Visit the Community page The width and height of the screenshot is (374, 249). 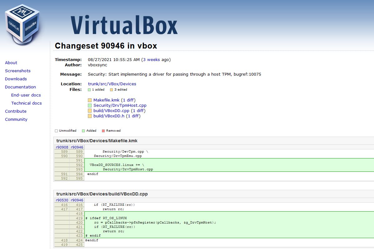click(16, 120)
